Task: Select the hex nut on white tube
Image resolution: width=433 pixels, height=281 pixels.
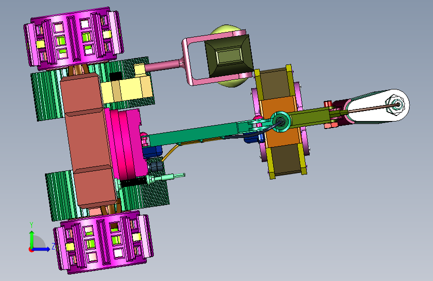Action: tap(396, 104)
